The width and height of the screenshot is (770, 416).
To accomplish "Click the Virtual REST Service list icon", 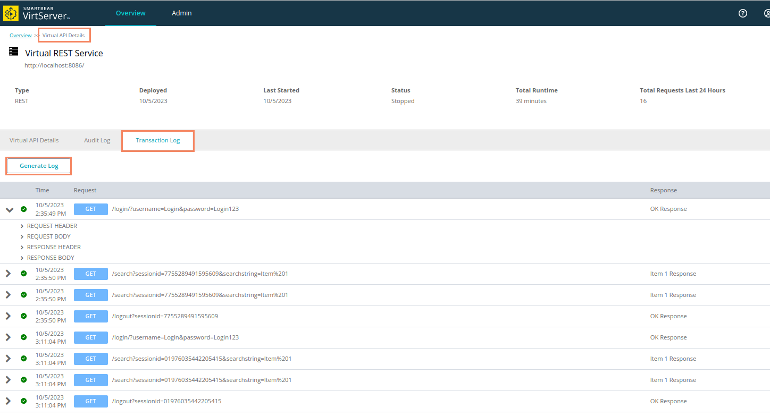I will click(x=13, y=52).
